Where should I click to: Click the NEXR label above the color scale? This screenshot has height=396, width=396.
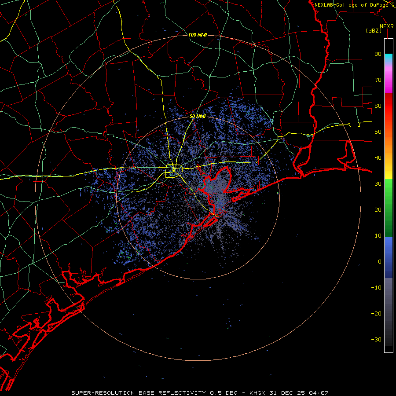click(386, 26)
